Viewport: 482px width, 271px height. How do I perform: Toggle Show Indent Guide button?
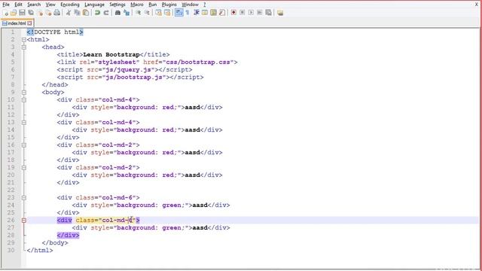tap(197, 13)
